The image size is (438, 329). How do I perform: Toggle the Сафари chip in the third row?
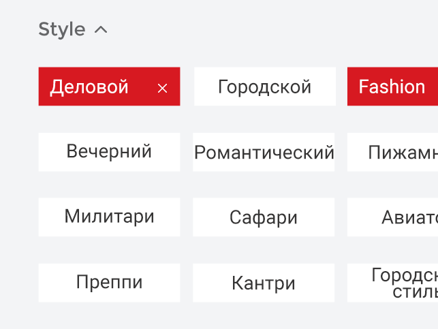[x=264, y=217]
